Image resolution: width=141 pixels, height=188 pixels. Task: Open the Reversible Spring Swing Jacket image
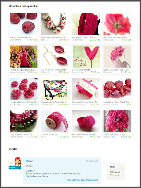pyautogui.click(x=23, y=56)
